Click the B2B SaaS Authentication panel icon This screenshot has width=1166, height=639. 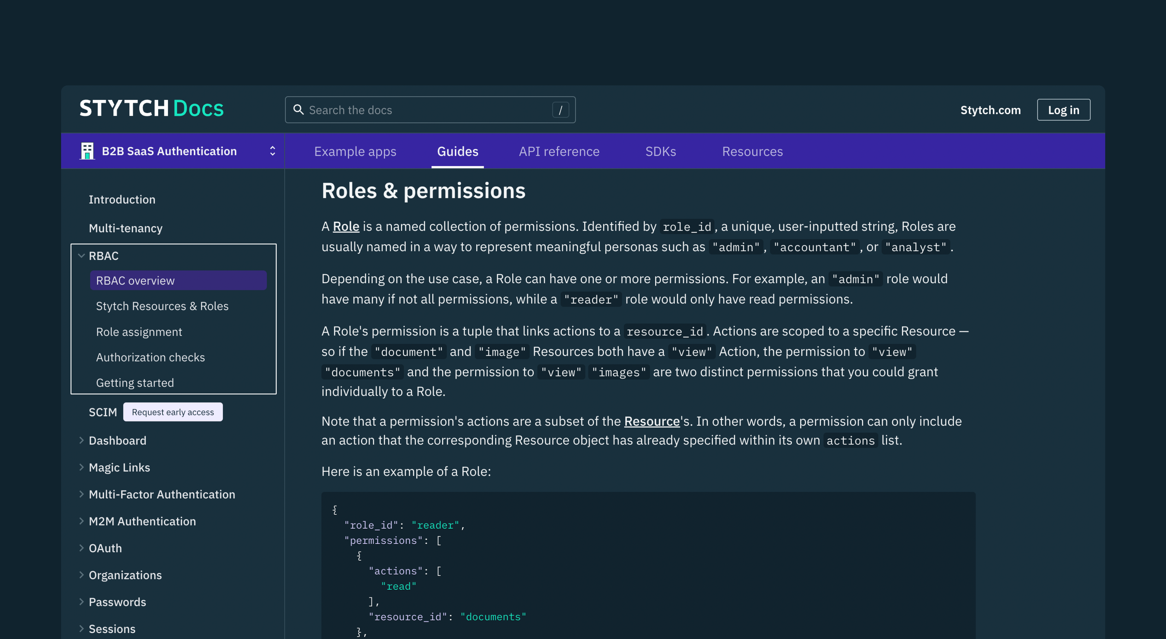(87, 150)
